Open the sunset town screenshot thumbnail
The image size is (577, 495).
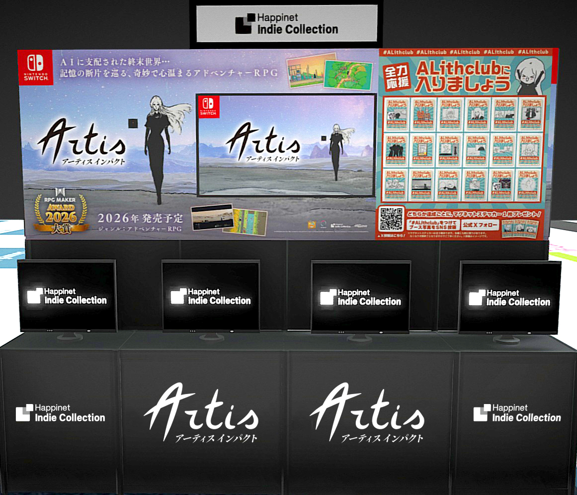pos(305,70)
